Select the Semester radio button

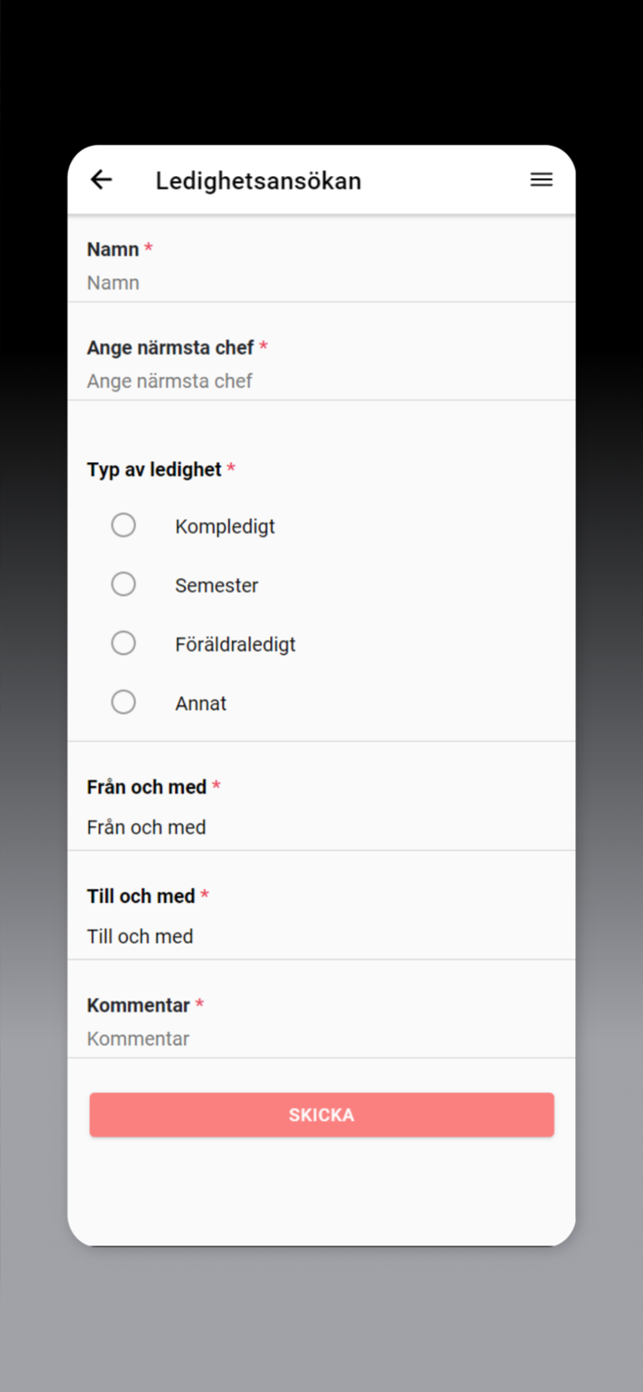pos(123,584)
